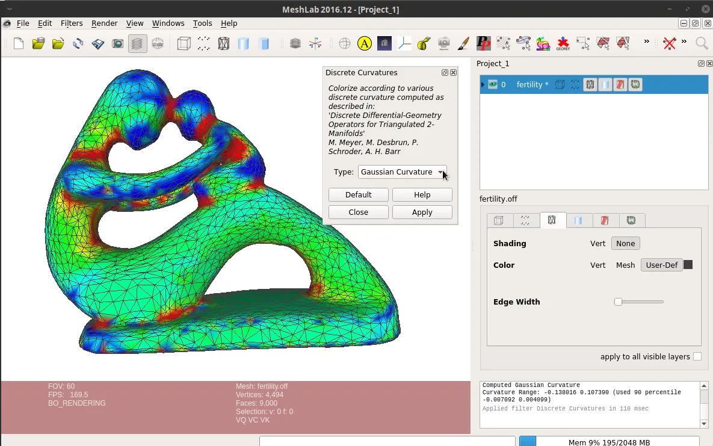The image size is (713, 446).
Task: Switch to bounding box render tab
Action: [x=499, y=220]
